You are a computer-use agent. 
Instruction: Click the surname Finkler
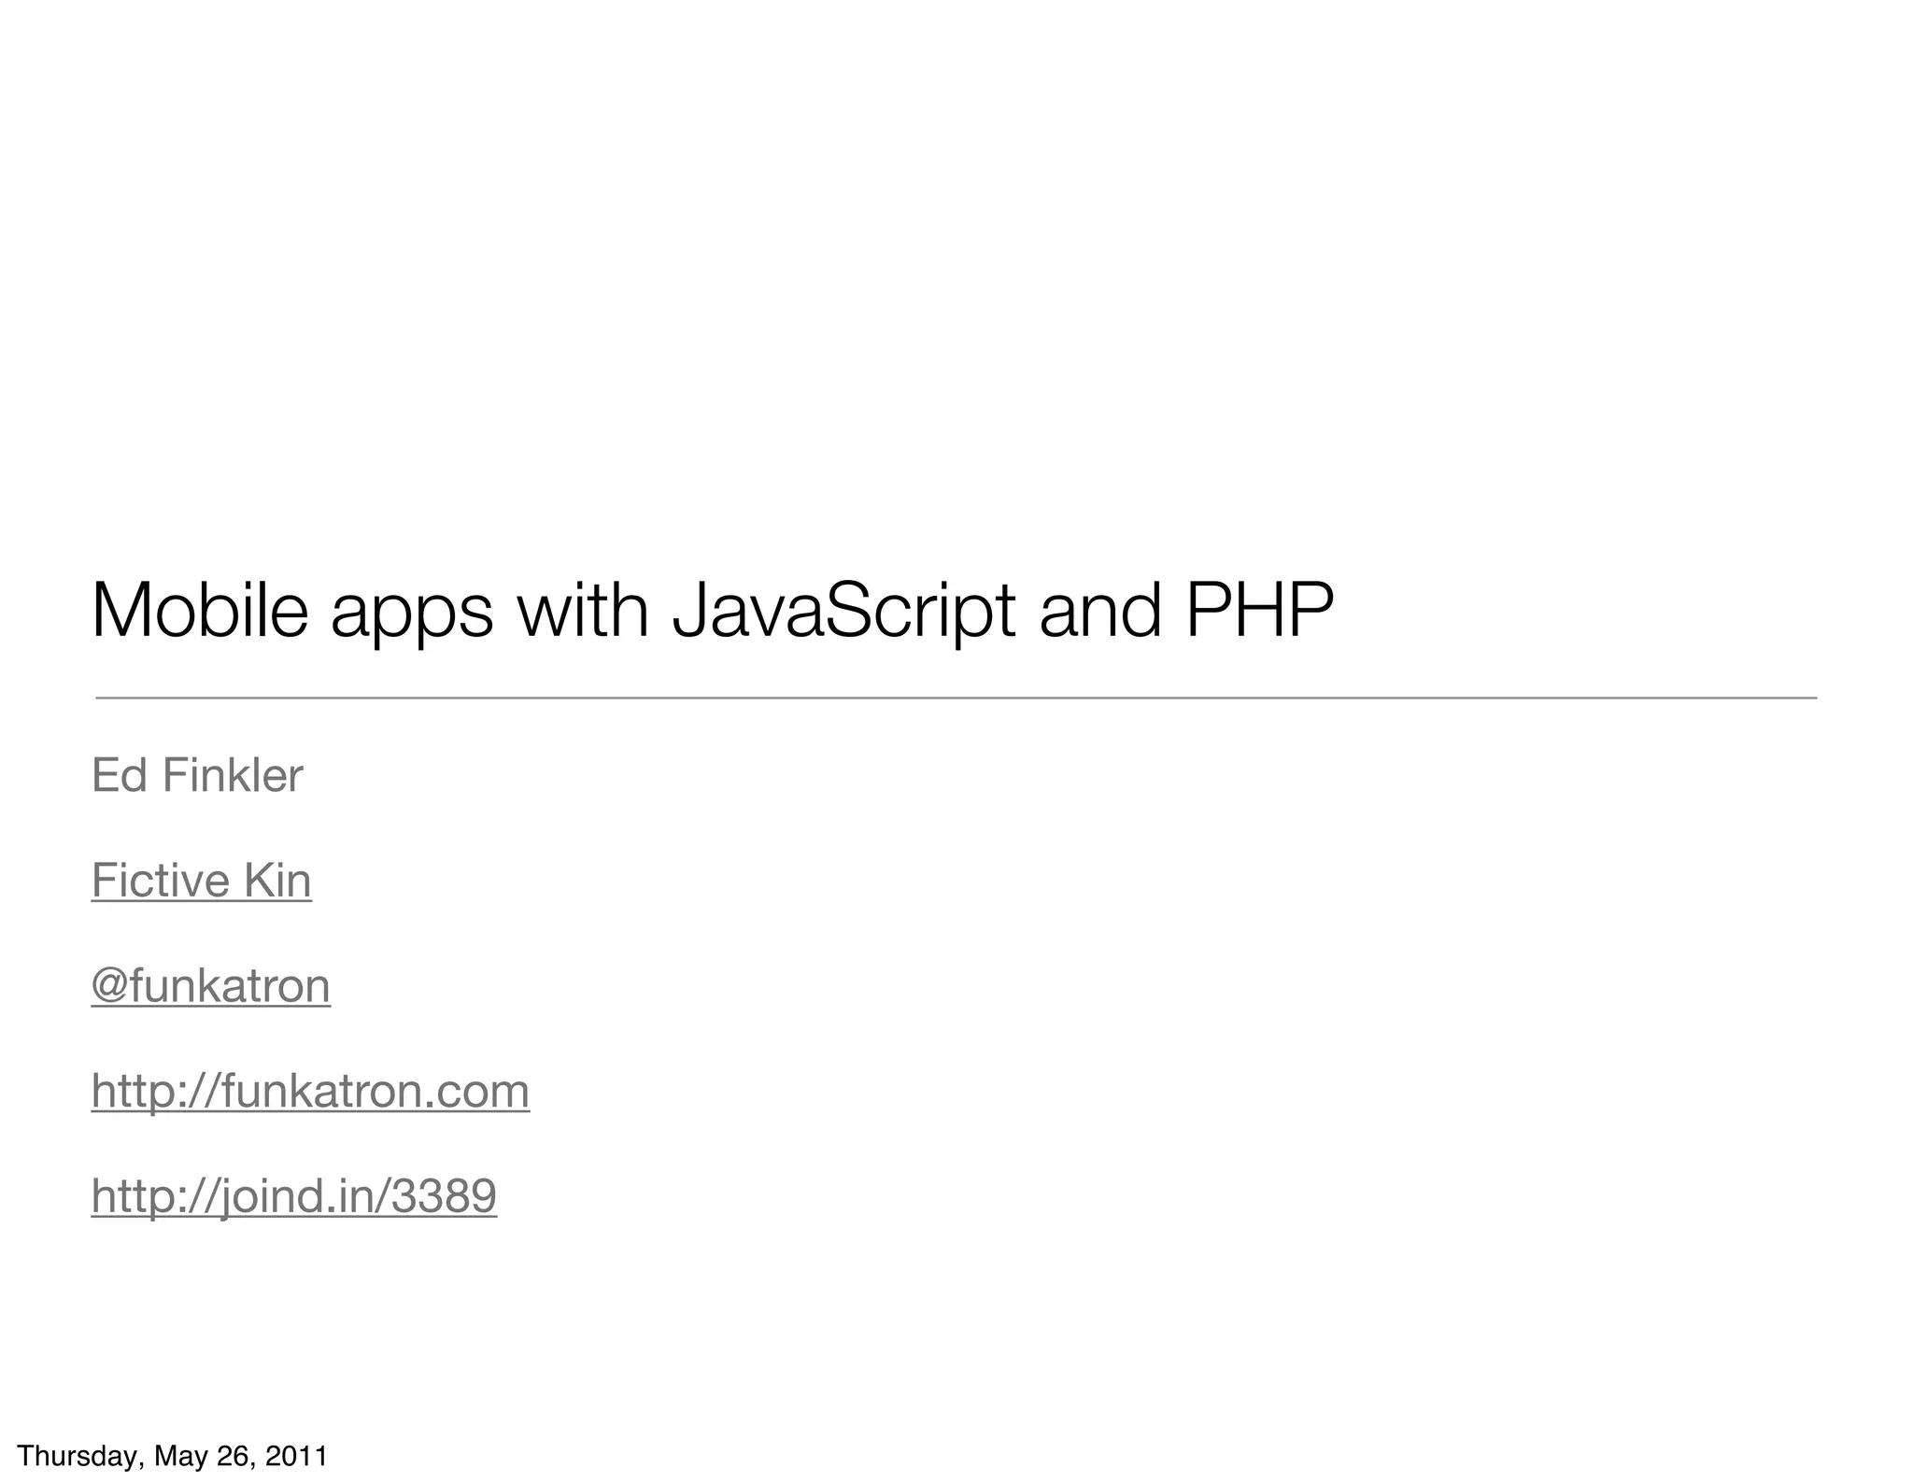pyautogui.click(x=233, y=775)
